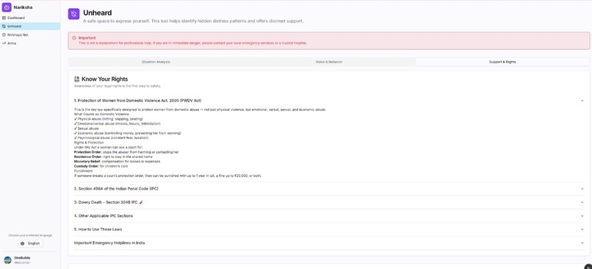Collapse the Protection of Women Act section
This screenshot has height=269, width=592.
coord(329,101)
